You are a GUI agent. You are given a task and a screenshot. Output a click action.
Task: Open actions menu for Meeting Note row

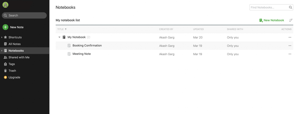coord(290,54)
